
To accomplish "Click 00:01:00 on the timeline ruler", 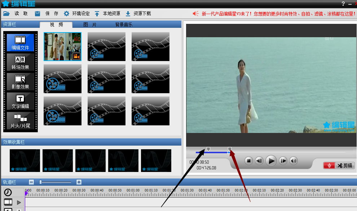I will pyautogui.click(x=133, y=190).
